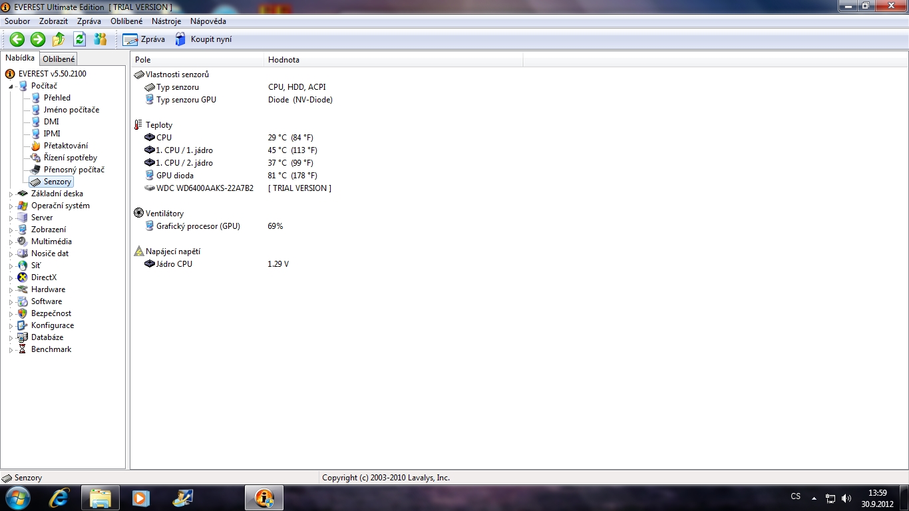Expand the Základní deska tree node
This screenshot has width=909, height=511.
[11, 194]
